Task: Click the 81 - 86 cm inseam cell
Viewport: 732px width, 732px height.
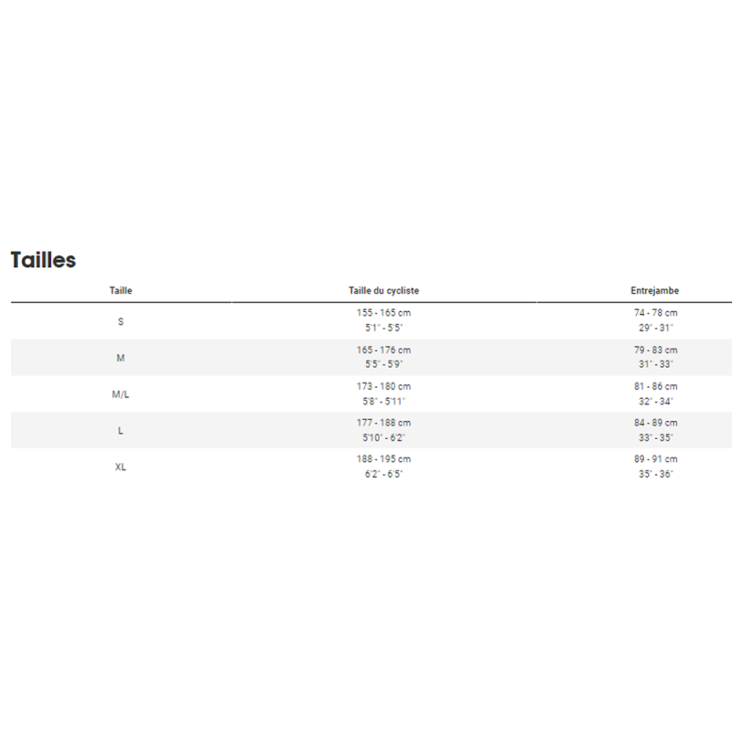Action: pos(654,386)
